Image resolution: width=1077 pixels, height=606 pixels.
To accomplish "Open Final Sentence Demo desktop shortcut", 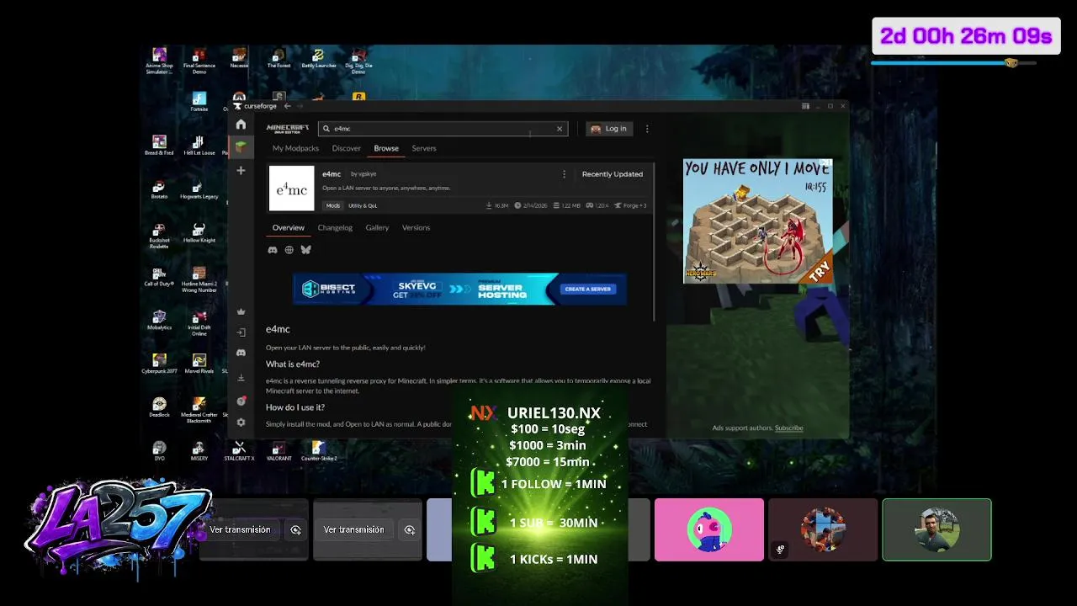I will tap(199, 61).
